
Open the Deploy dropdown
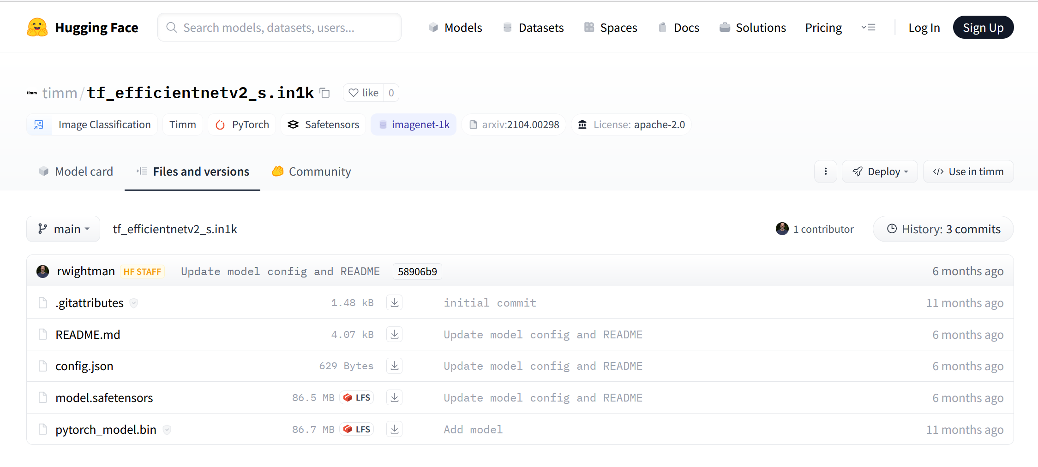pyautogui.click(x=880, y=171)
